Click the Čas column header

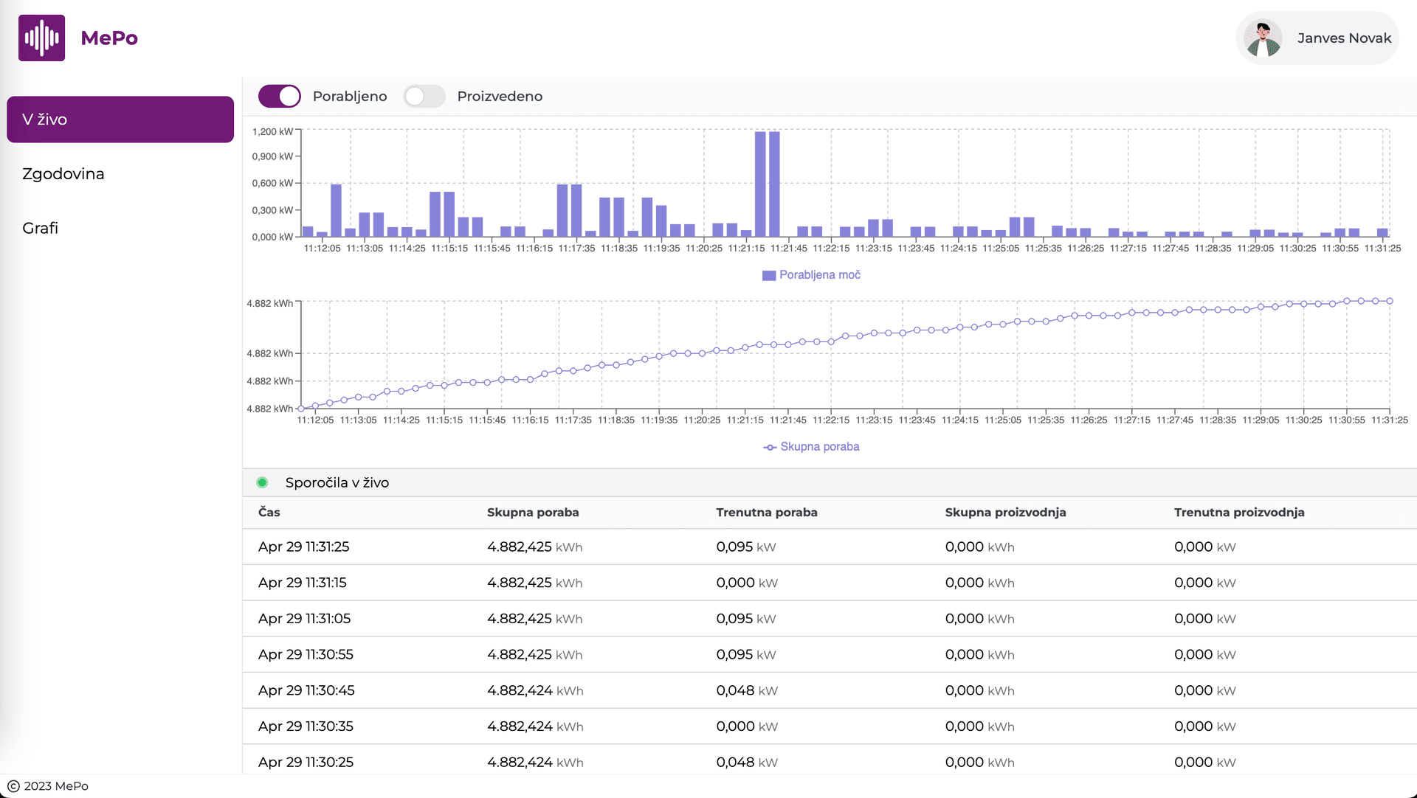coord(269,512)
